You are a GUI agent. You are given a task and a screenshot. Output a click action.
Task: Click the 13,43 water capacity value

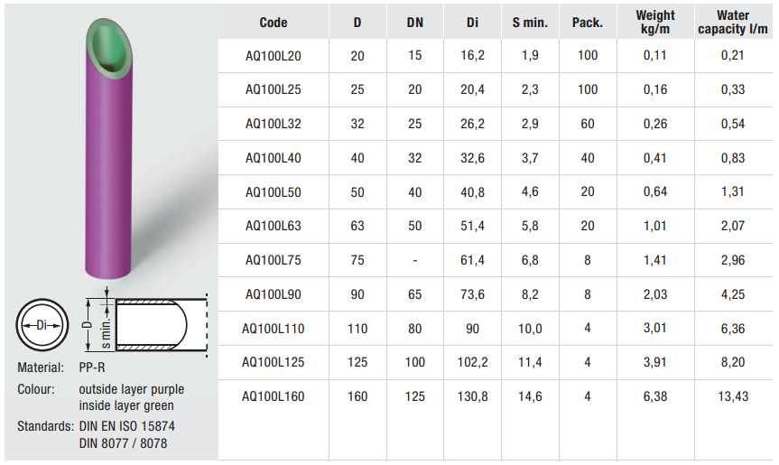point(733,395)
